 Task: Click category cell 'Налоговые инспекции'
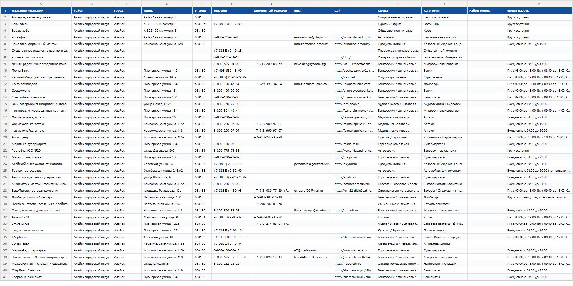pos(444,264)
